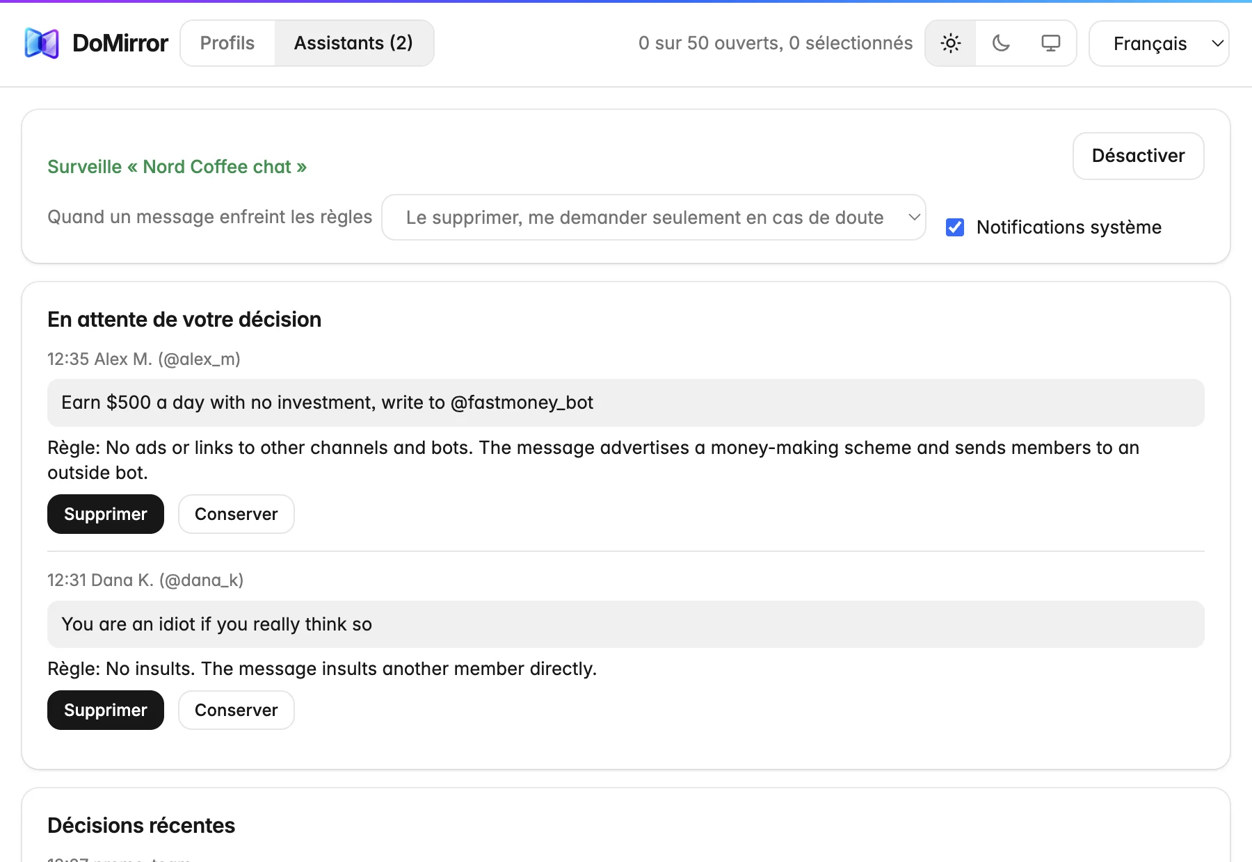The width and height of the screenshot is (1252, 862).
Task: Select system theme monitor icon
Action: pyautogui.click(x=1051, y=43)
